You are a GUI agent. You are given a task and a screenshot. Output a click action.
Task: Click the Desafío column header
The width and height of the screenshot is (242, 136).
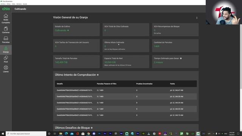[x=60, y=84]
